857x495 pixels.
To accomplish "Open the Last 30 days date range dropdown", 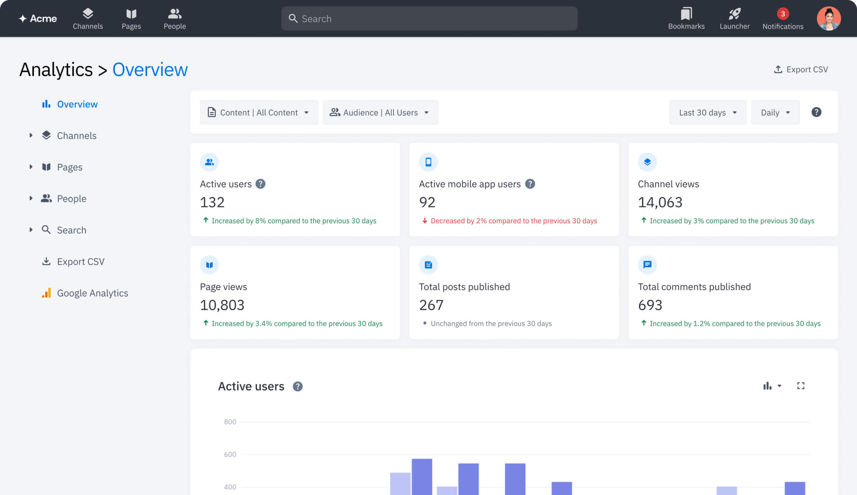I will pos(707,112).
